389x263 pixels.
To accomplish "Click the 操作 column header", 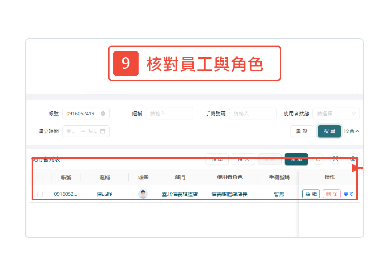I will 329,177.
